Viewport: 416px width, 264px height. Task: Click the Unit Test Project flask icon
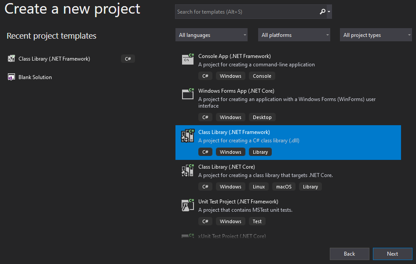[x=188, y=205]
